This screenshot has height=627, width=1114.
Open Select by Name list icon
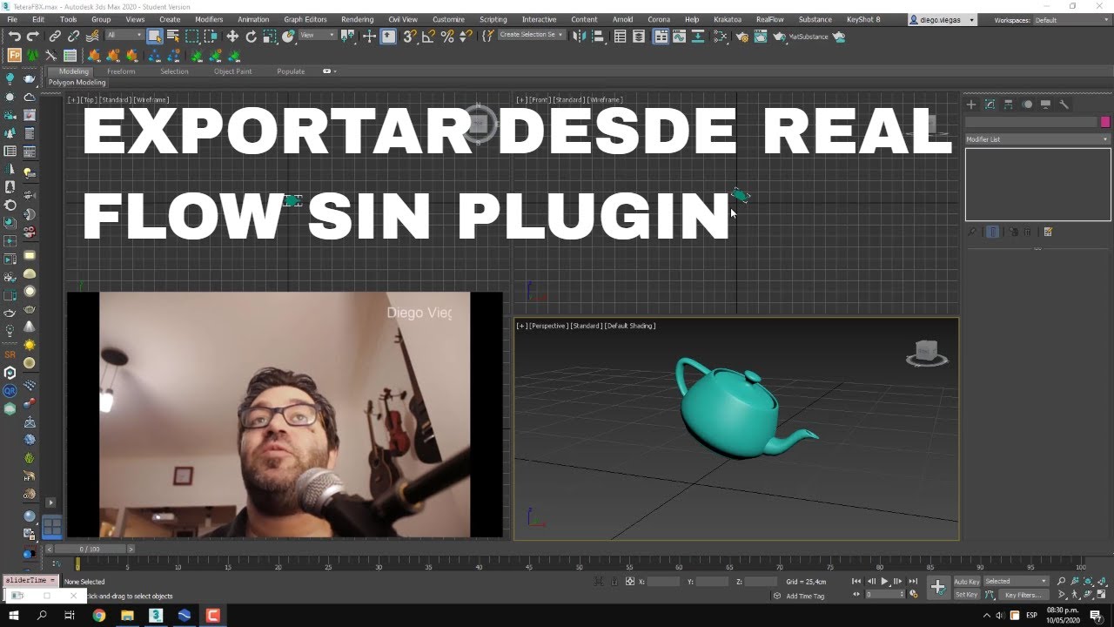point(173,36)
